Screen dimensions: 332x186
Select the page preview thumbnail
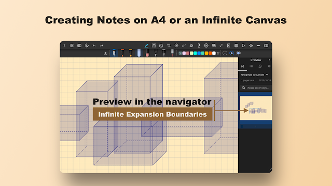tap(256, 108)
